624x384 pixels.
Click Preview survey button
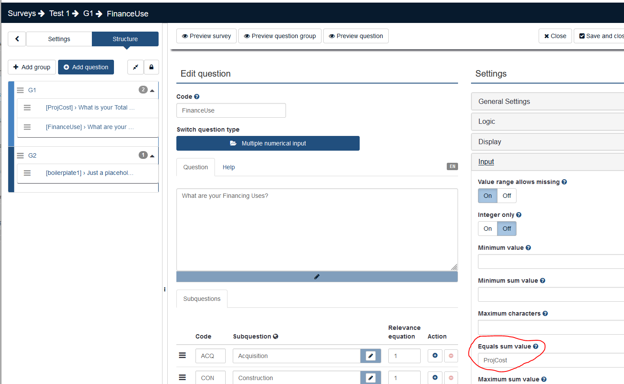206,36
